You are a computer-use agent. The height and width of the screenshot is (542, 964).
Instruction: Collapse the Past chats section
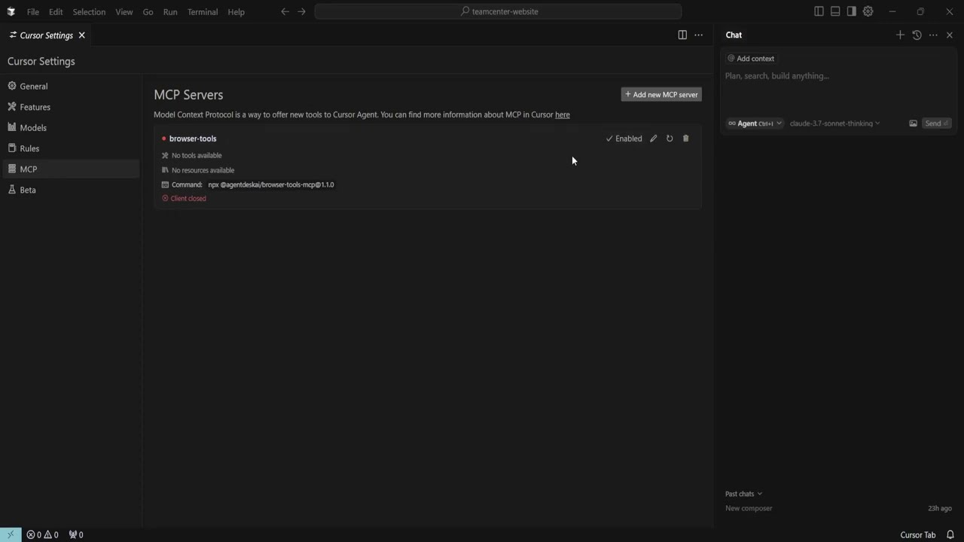(743, 494)
